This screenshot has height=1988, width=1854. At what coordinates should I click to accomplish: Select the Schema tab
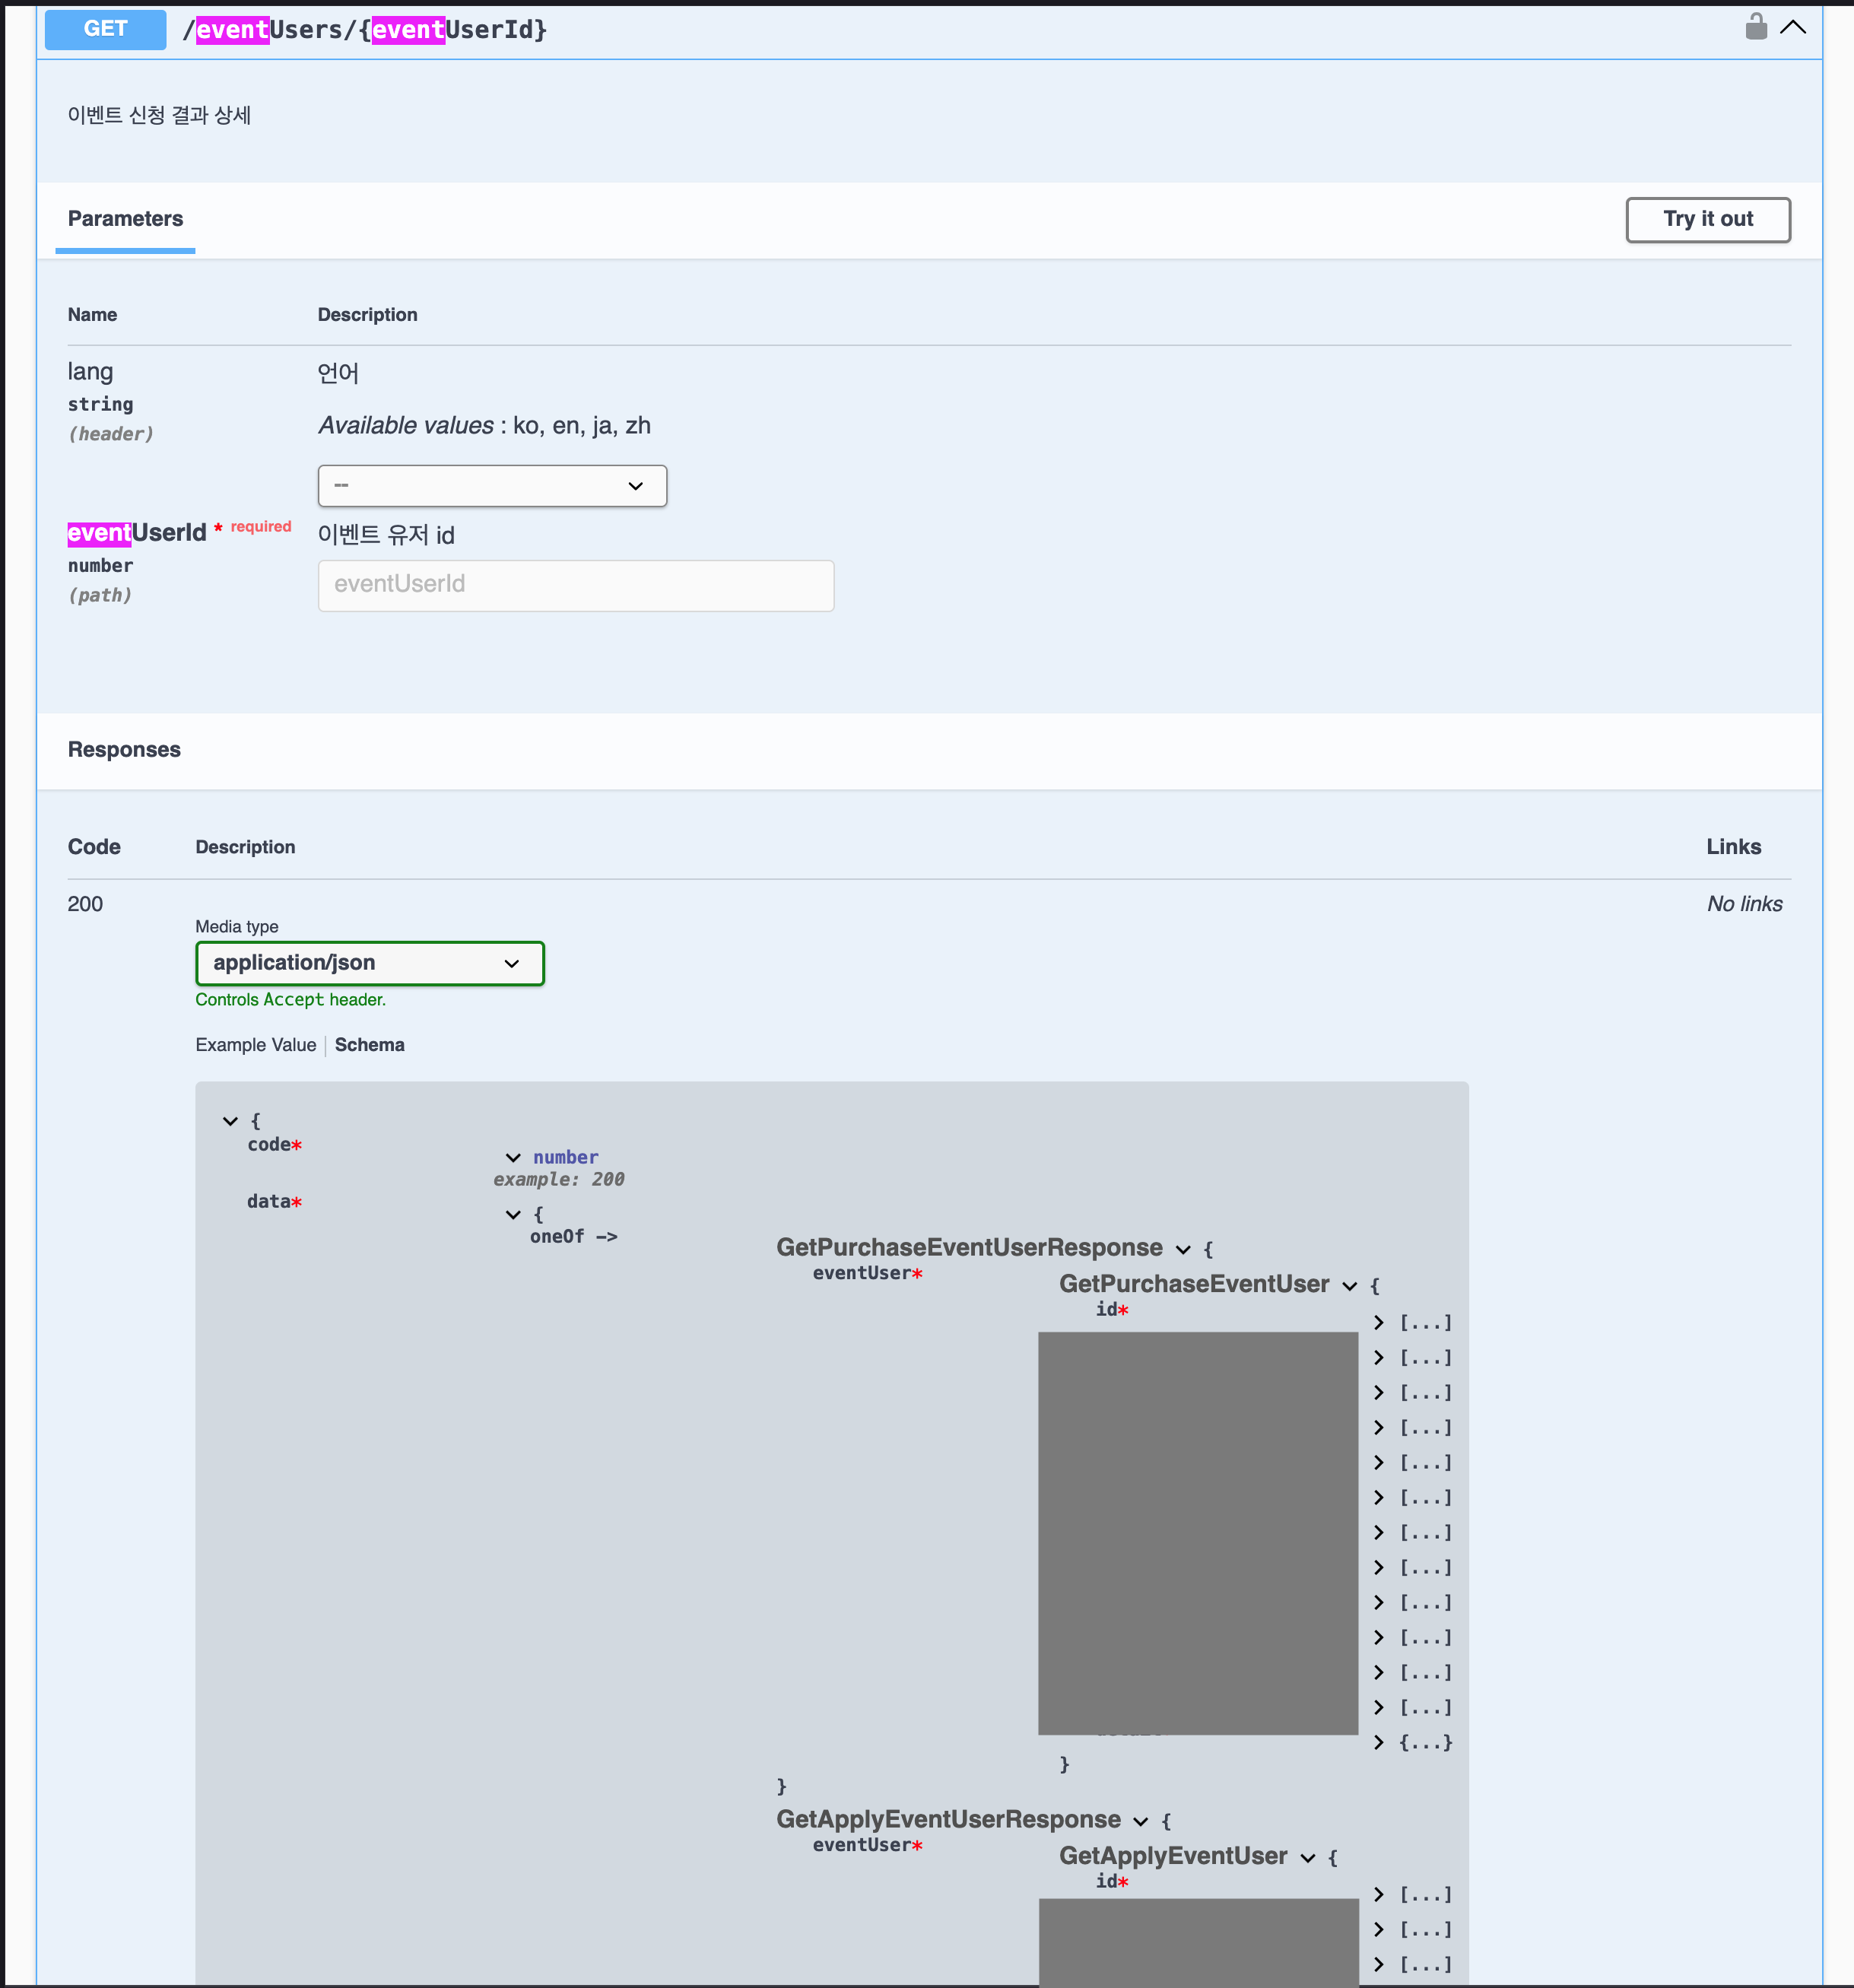pos(369,1045)
